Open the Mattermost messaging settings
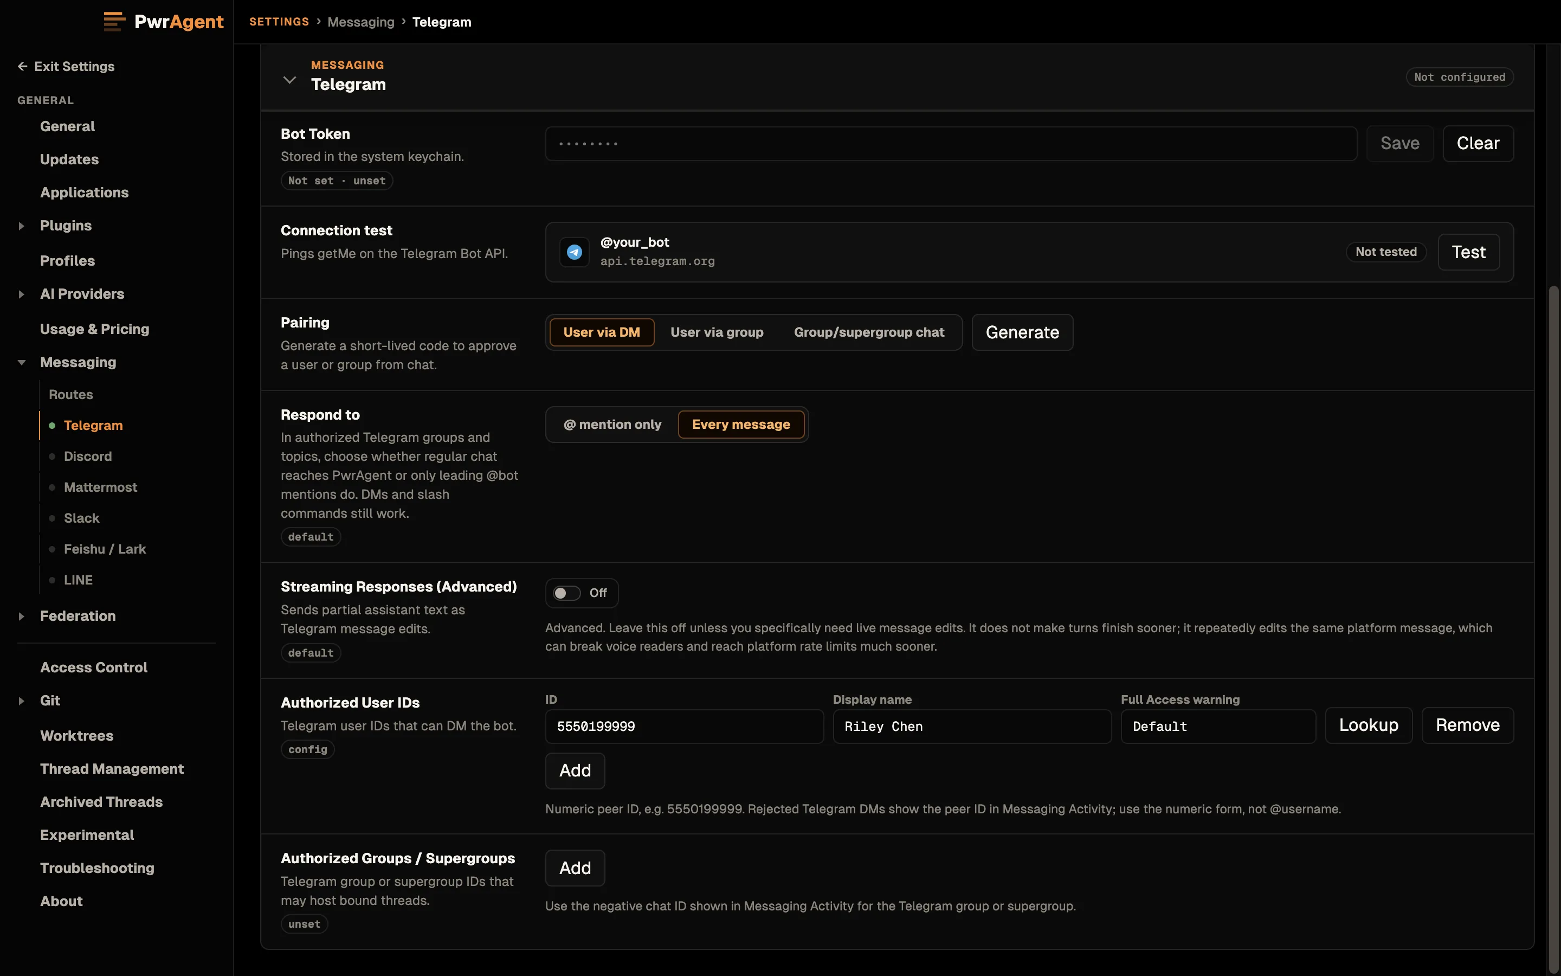The image size is (1561, 976). click(x=100, y=487)
